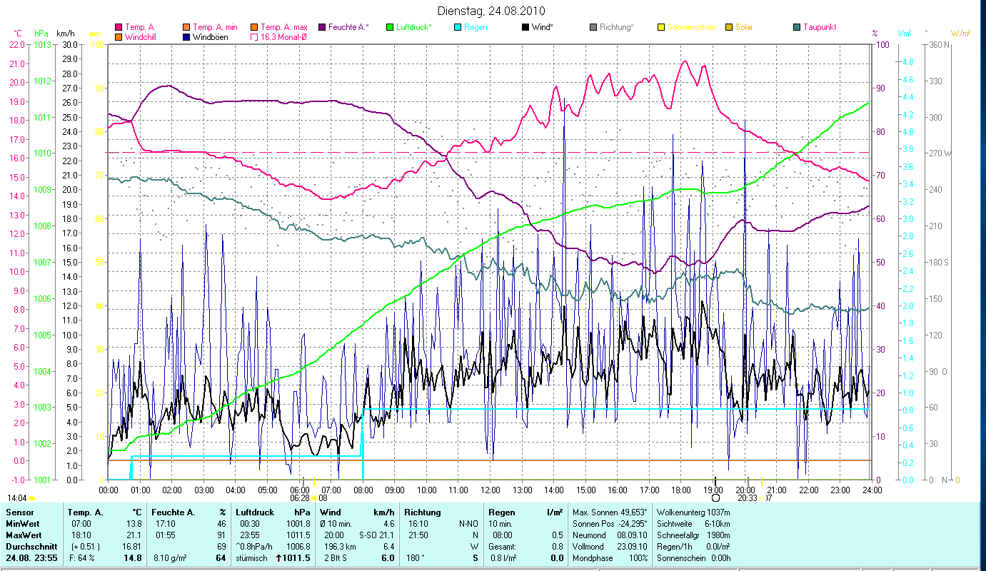
Task: Click the dark blue Windböen legend square
Action: tap(186, 37)
